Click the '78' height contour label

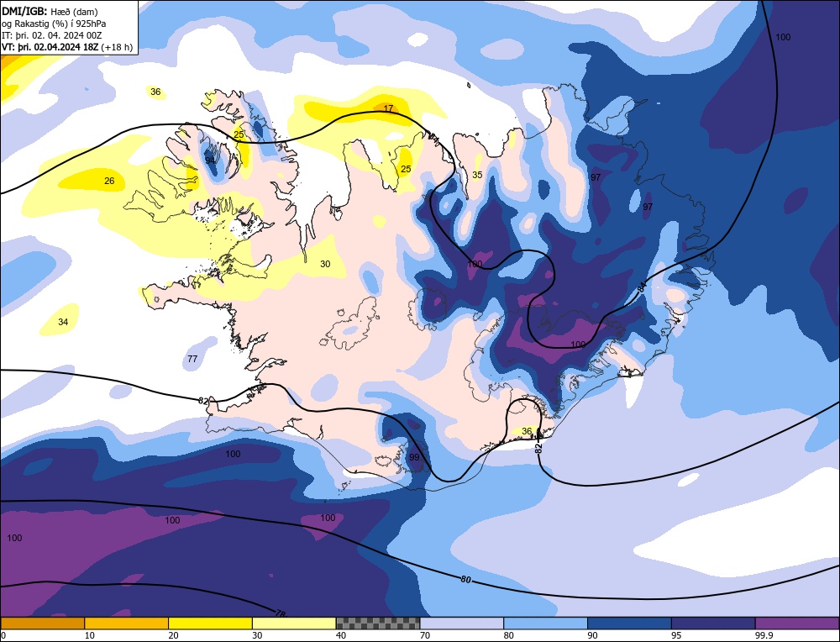pyautogui.click(x=281, y=613)
